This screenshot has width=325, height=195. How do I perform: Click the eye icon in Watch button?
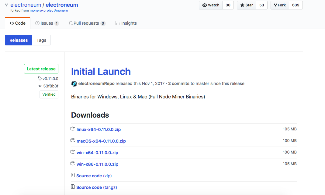(x=205, y=5)
